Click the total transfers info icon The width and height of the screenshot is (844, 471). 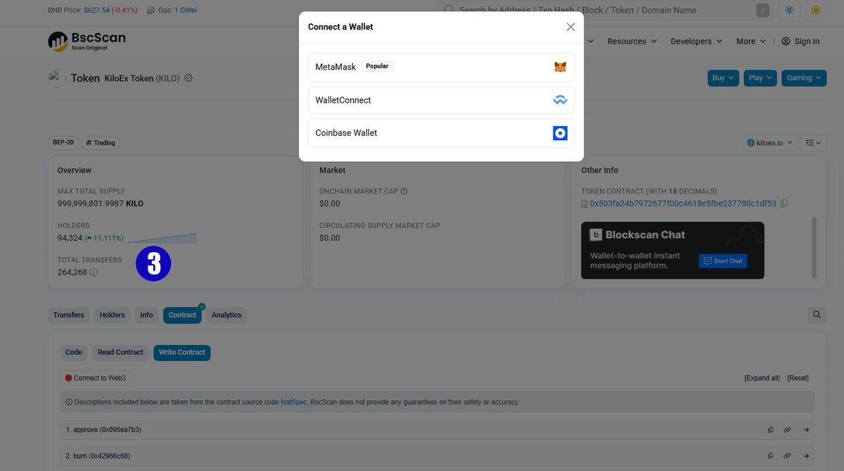[94, 272]
